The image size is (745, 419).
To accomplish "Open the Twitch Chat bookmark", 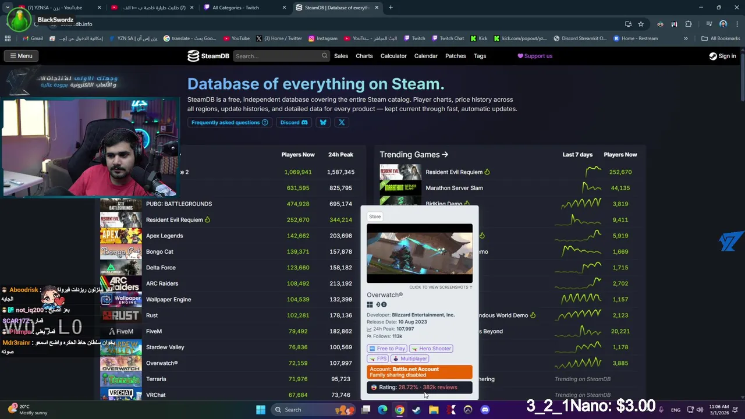I will click(448, 38).
